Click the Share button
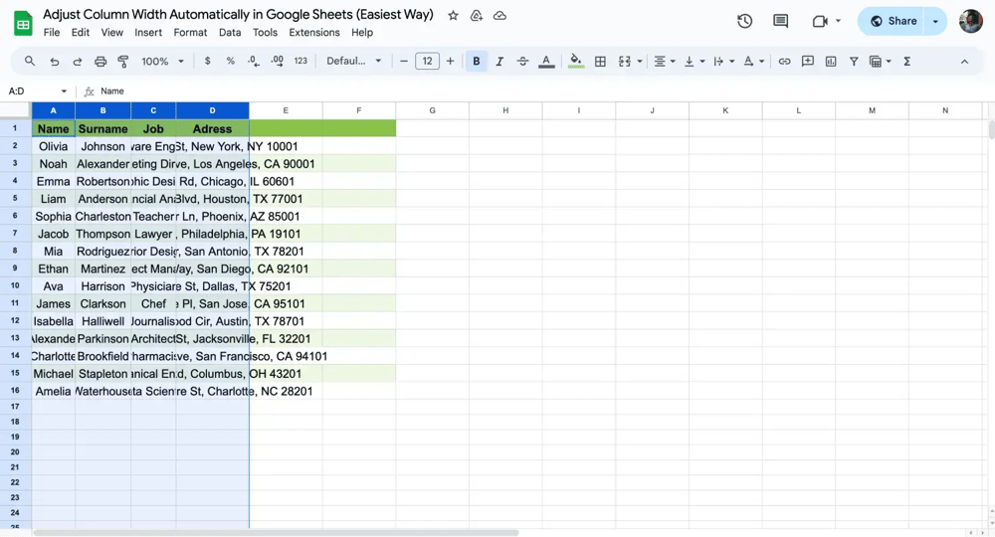Screen dimensions: 995x537 click(x=893, y=21)
